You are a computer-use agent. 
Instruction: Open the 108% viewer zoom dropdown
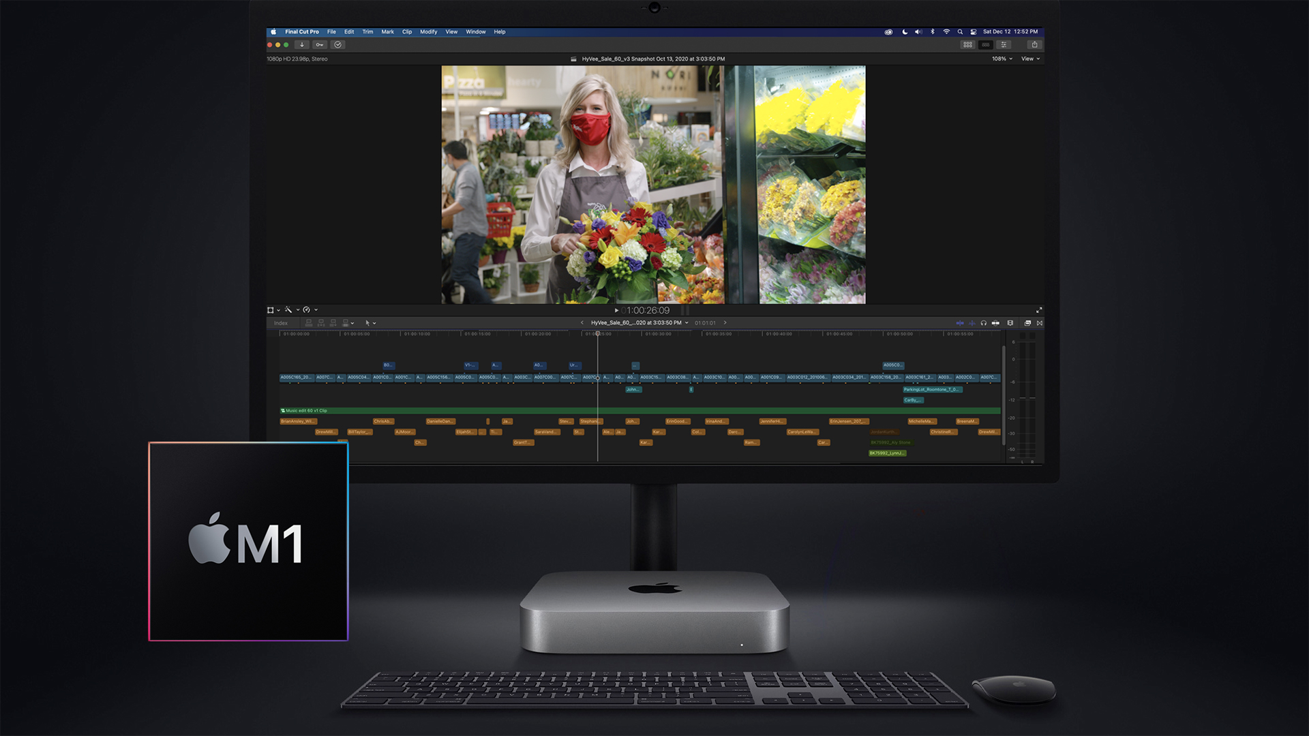pyautogui.click(x=1002, y=59)
